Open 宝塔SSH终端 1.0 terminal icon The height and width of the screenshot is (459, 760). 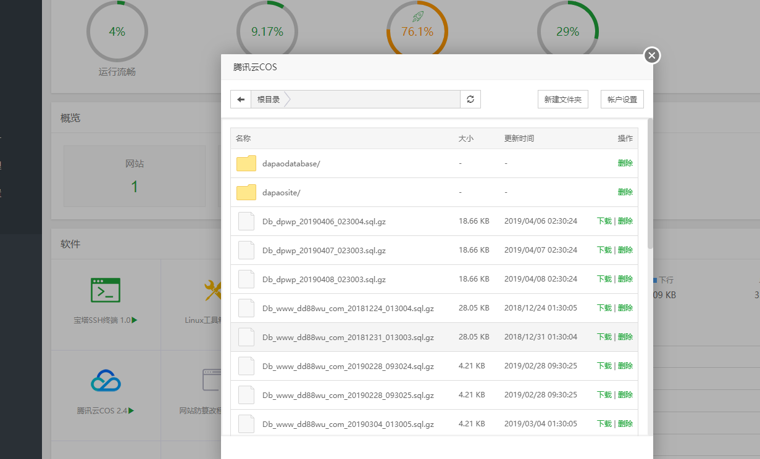pos(106,290)
